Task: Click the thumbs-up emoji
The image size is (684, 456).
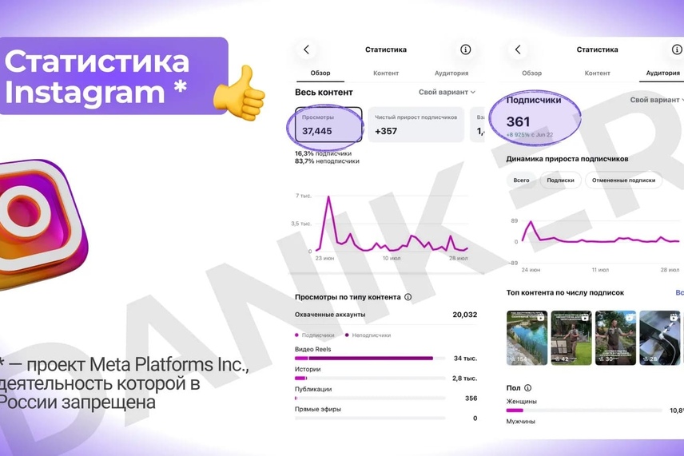Action: pos(239,93)
